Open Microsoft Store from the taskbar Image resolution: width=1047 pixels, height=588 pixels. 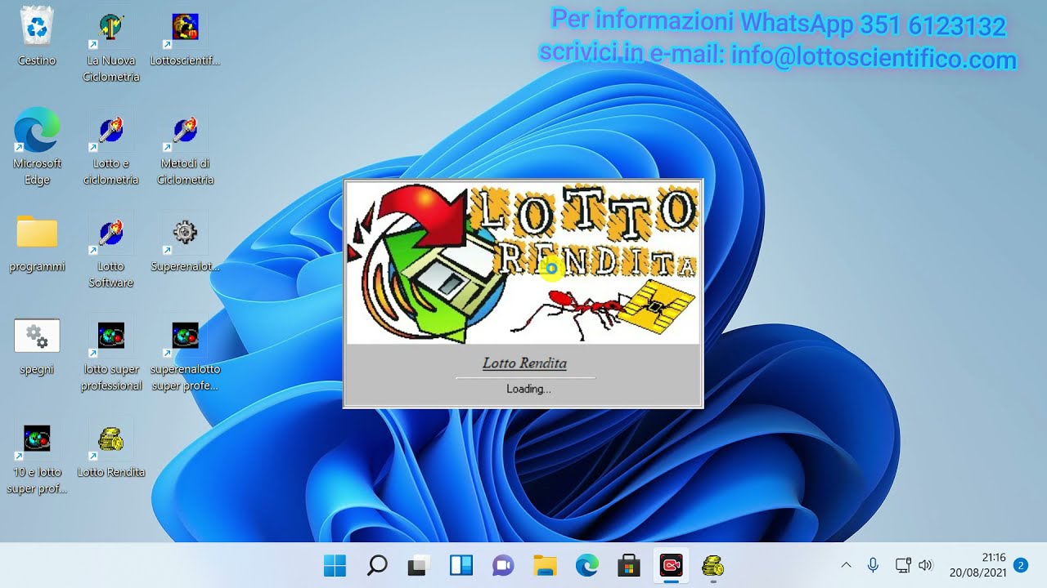point(629,565)
